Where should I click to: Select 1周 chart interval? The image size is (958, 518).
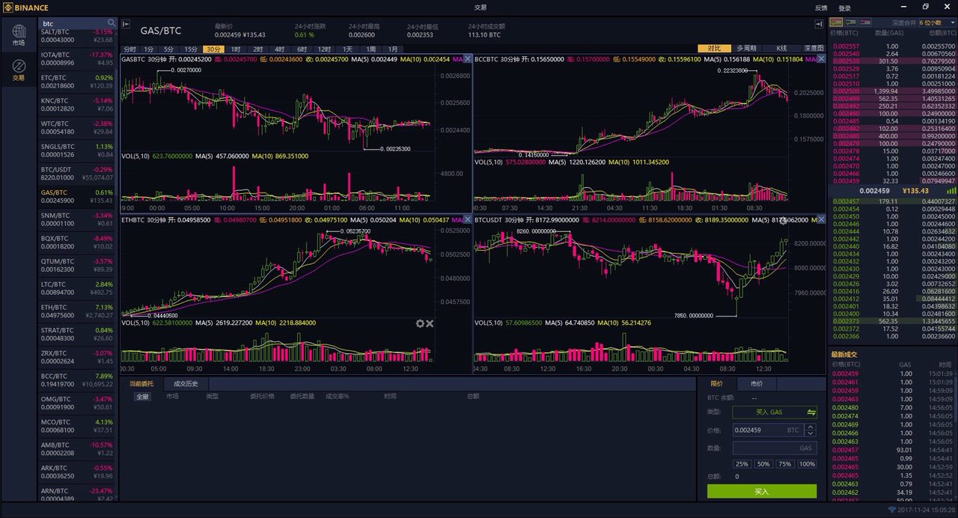tap(370, 49)
